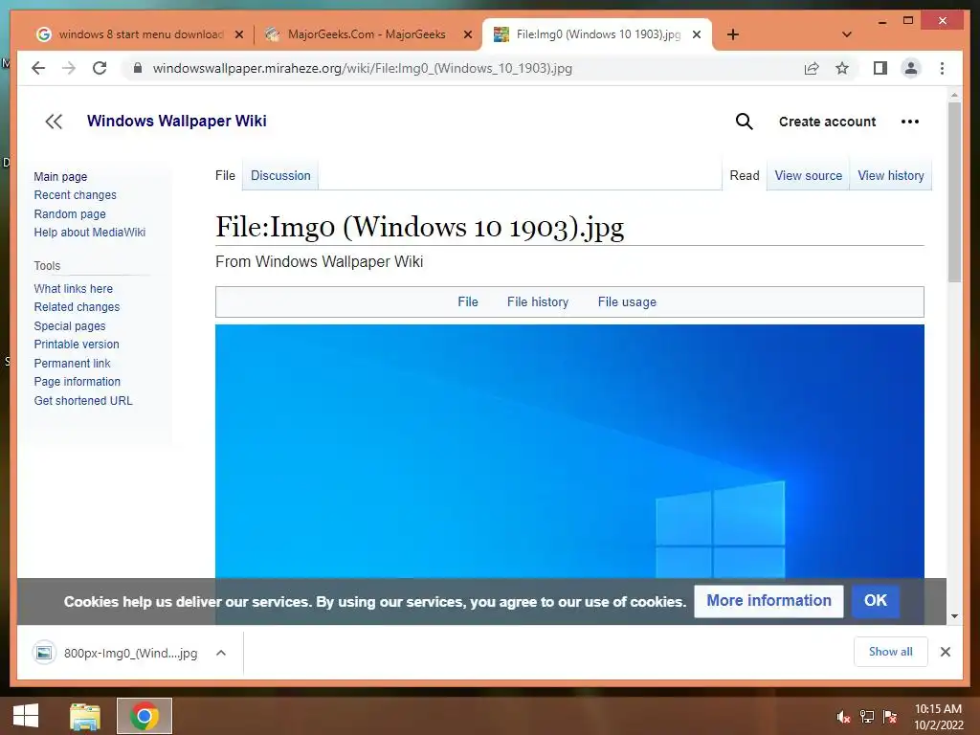Open the View source tab

(808, 176)
